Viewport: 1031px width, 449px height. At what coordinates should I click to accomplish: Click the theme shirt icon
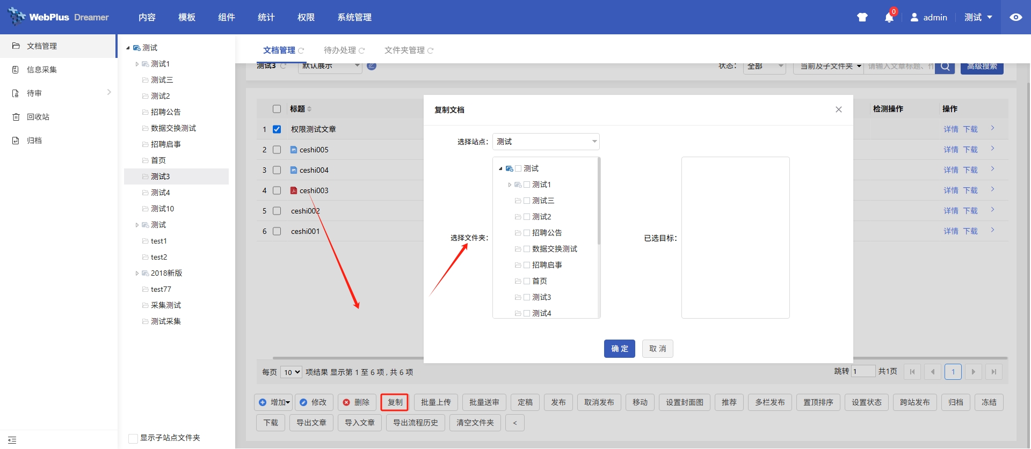(862, 17)
